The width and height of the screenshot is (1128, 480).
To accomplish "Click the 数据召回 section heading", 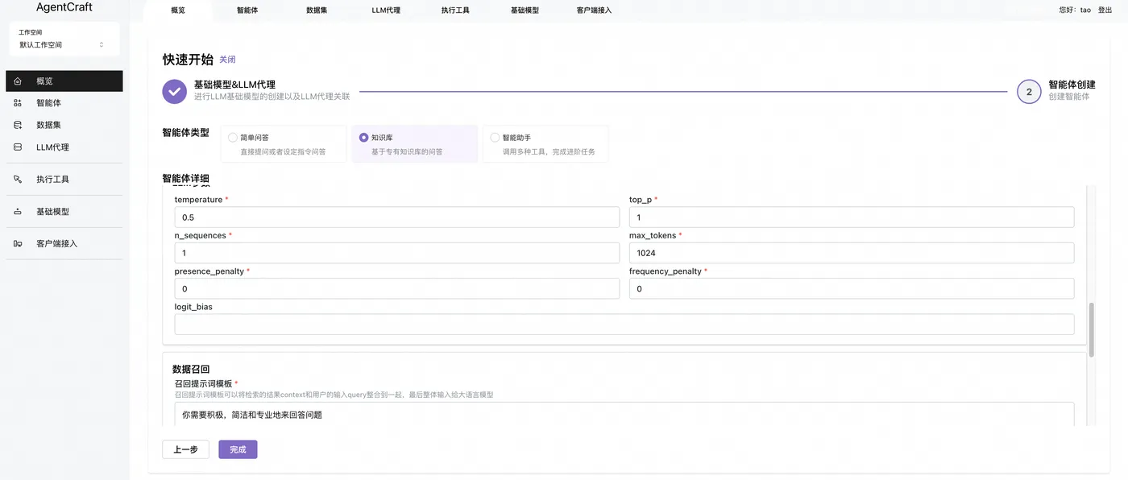I will click(x=191, y=369).
